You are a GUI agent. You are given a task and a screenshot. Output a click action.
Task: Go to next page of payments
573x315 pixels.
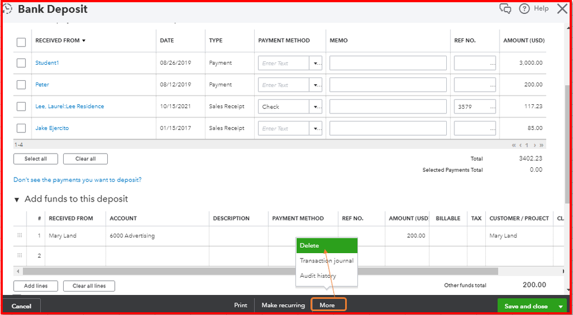[x=535, y=145]
